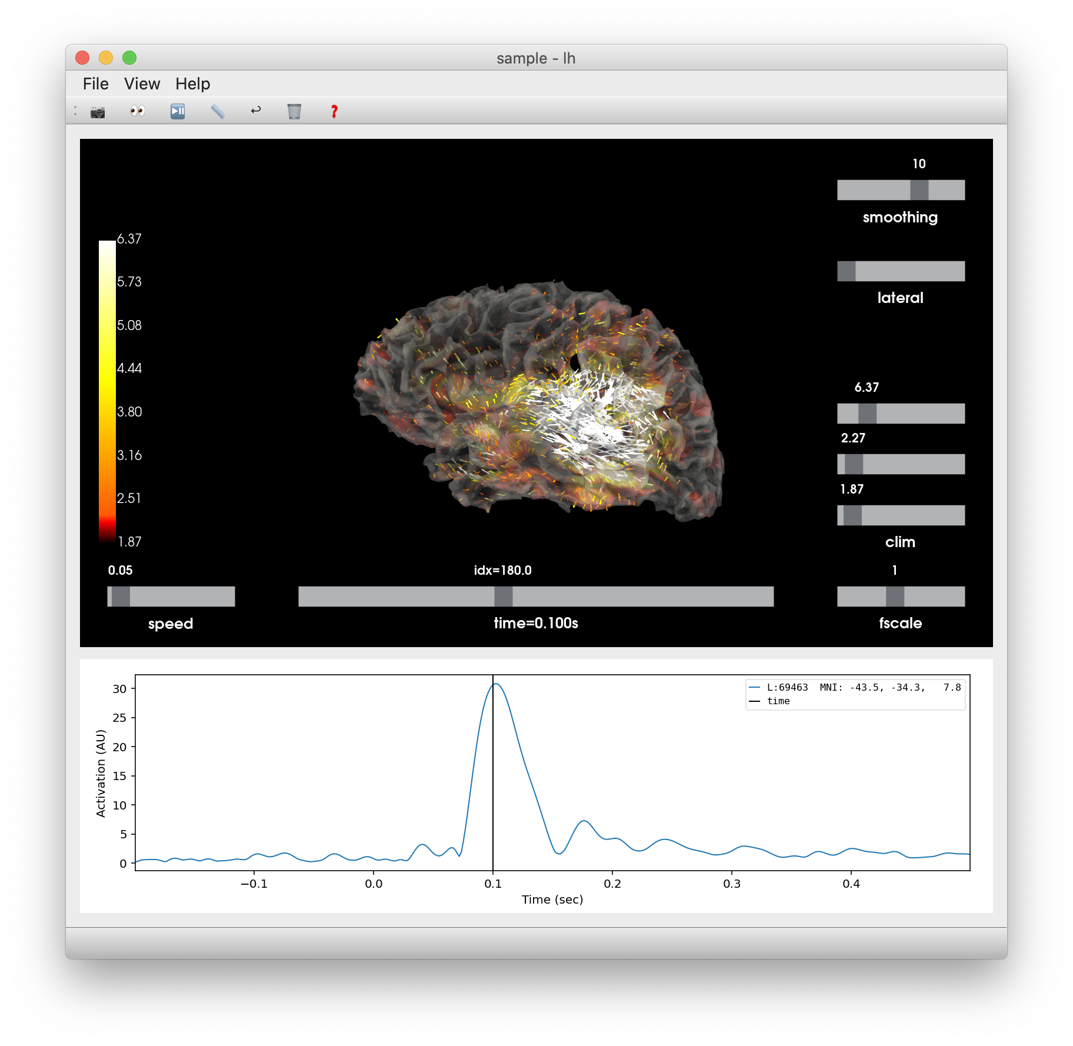The height and width of the screenshot is (1046, 1073).
Task: Click the 'time=0.100s' label
Action: pyautogui.click(x=536, y=623)
